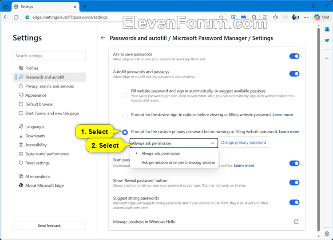Toggle Autofill passwords and passkeys switch

coord(294,74)
